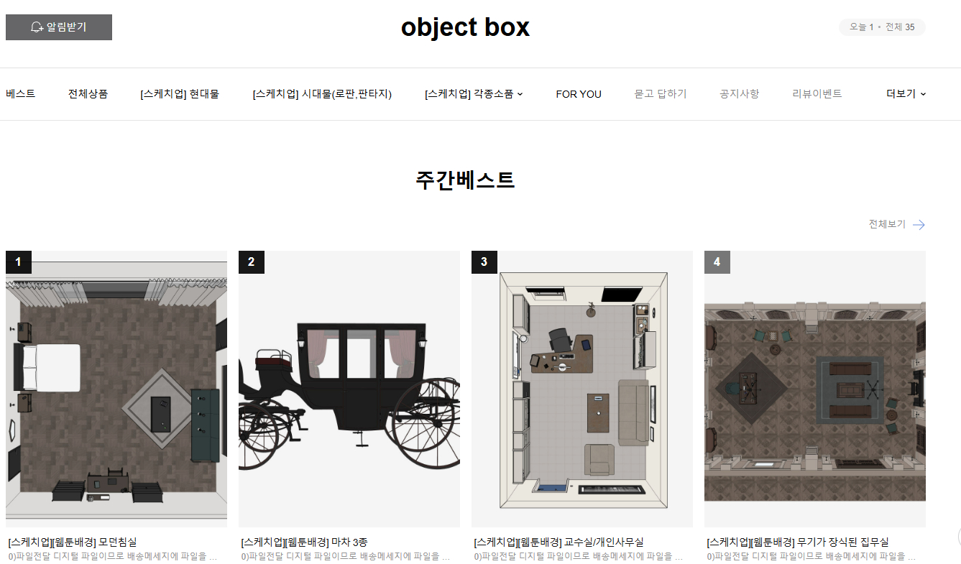Select [스케치업] 시대물(로판,판타지) category

click(x=322, y=94)
